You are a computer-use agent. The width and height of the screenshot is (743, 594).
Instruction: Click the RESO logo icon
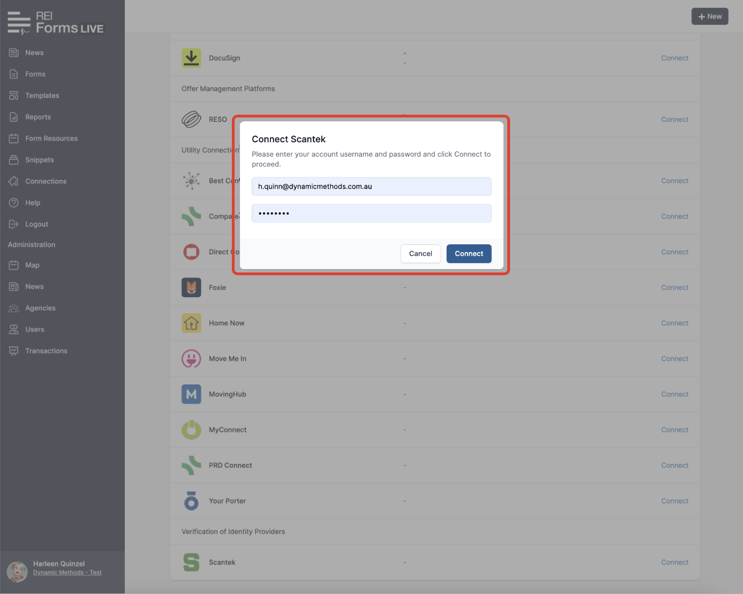click(192, 119)
